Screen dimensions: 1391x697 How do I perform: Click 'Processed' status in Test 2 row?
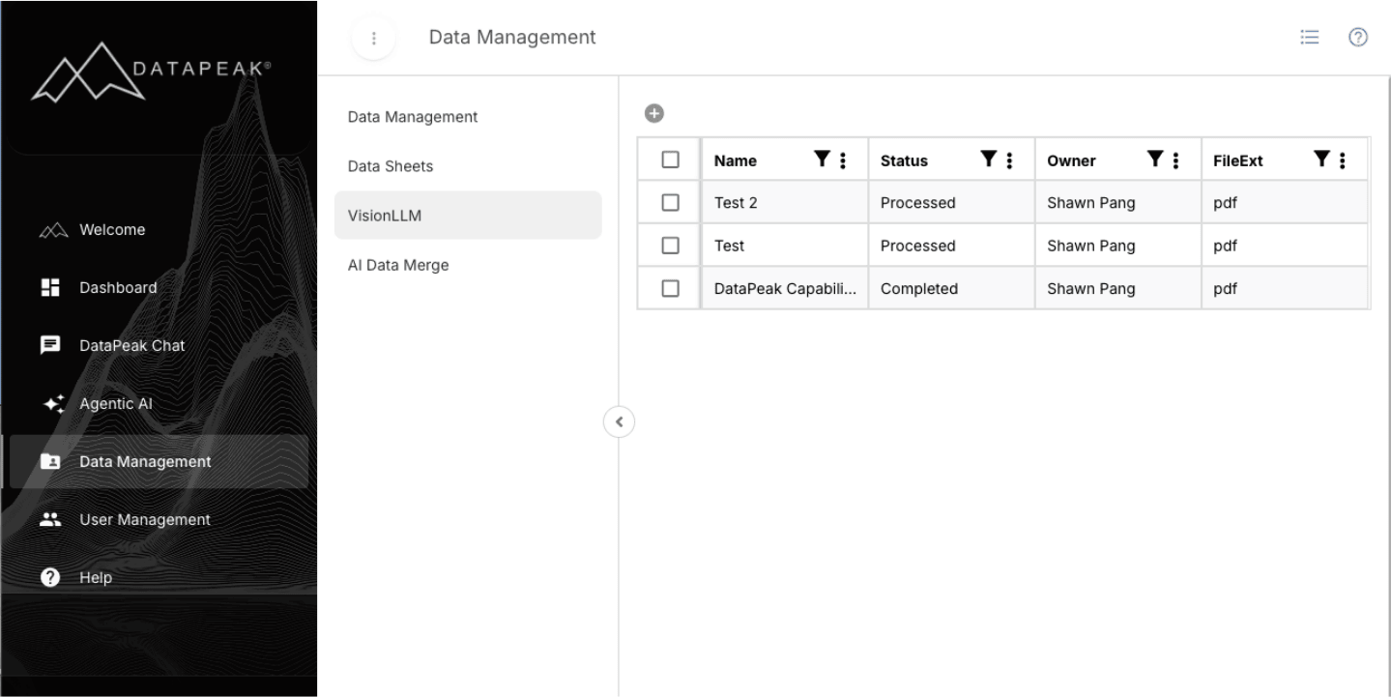(951, 202)
